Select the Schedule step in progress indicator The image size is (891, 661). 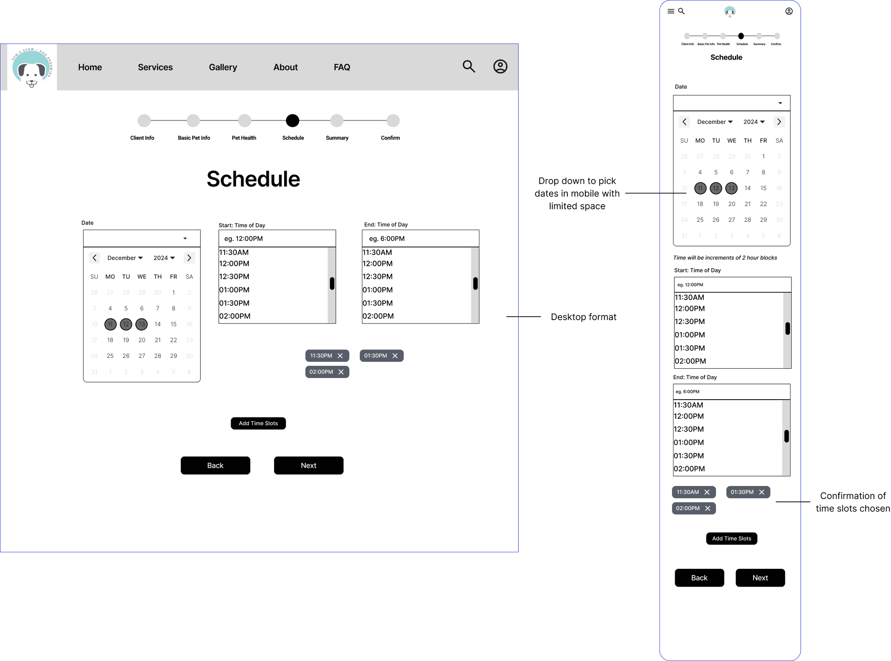(292, 121)
